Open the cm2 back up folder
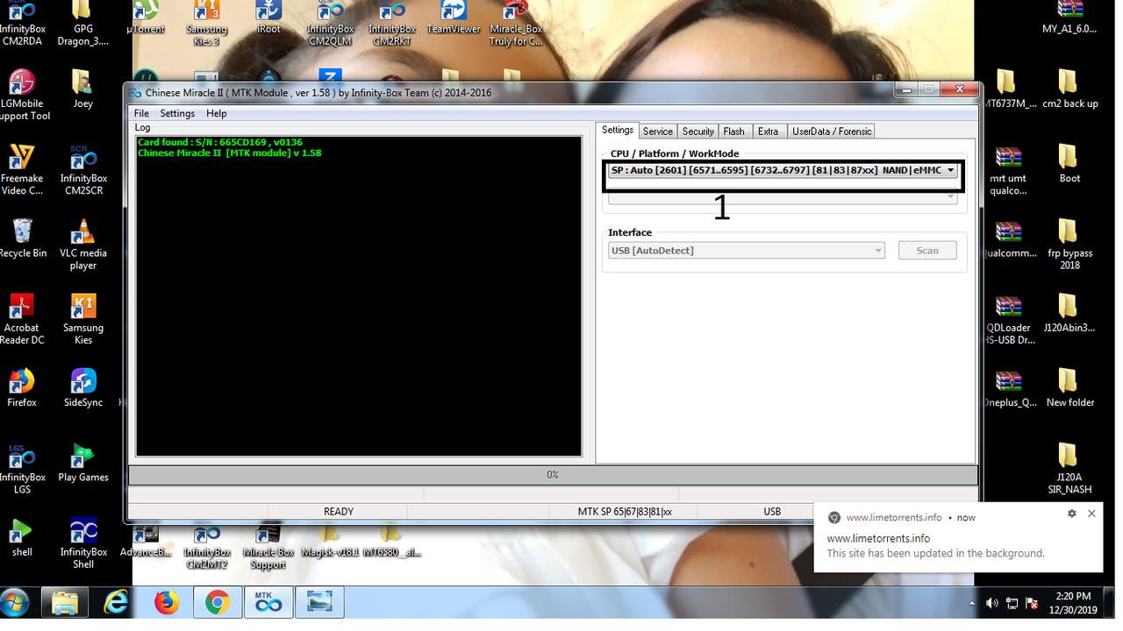 pyautogui.click(x=1069, y=89)
